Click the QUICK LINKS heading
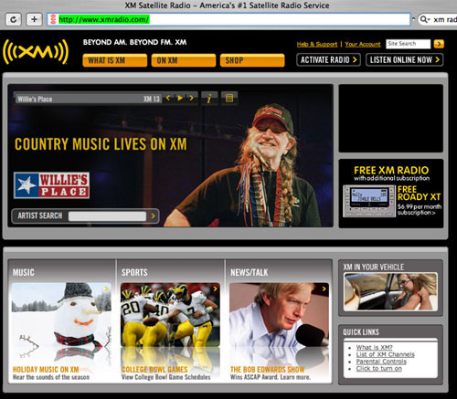This screenshot has height=399, width=457. tap(361, 332)
